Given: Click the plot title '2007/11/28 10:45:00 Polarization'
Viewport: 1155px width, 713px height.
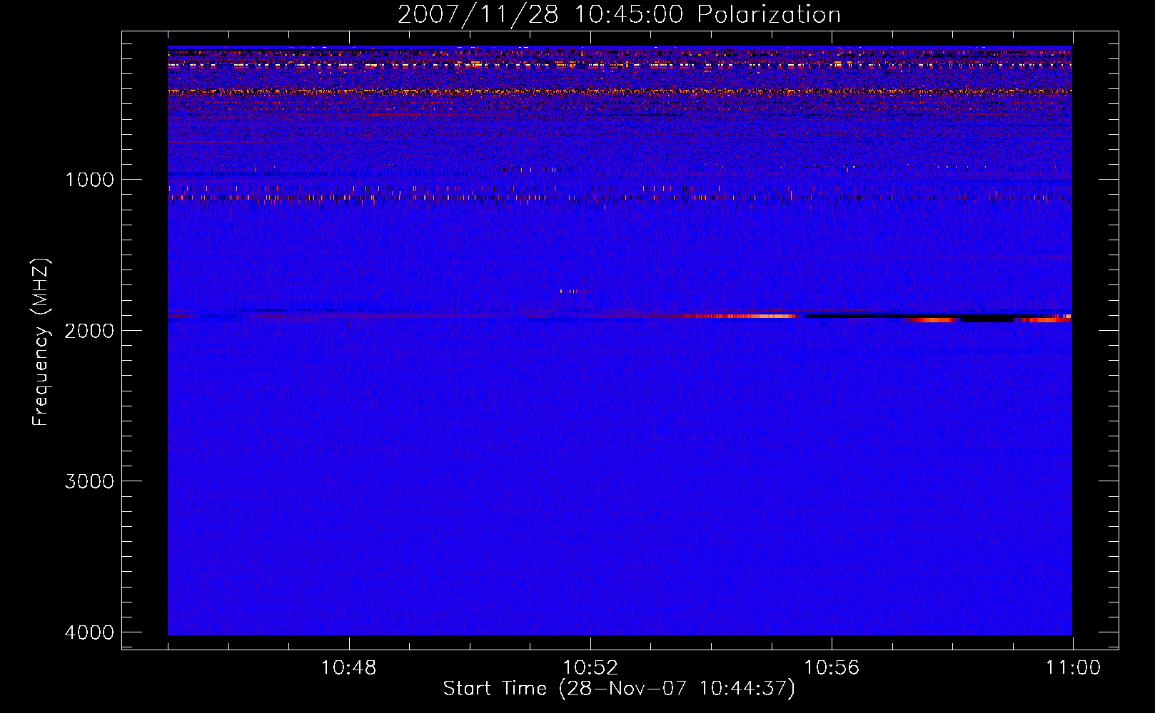Looking at the screenshot, I should [x=619, y=14].
